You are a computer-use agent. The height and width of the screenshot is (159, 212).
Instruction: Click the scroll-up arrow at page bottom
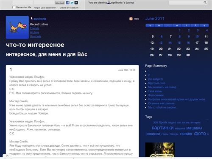coord(7,156)
